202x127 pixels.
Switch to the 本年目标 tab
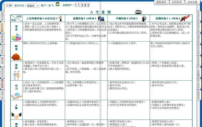click(x=198, y=61)
